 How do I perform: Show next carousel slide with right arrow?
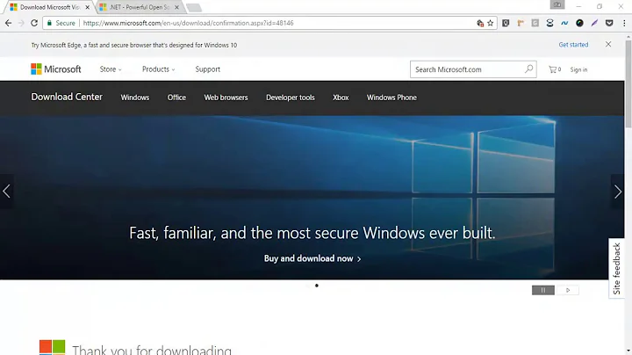[617, 192]
